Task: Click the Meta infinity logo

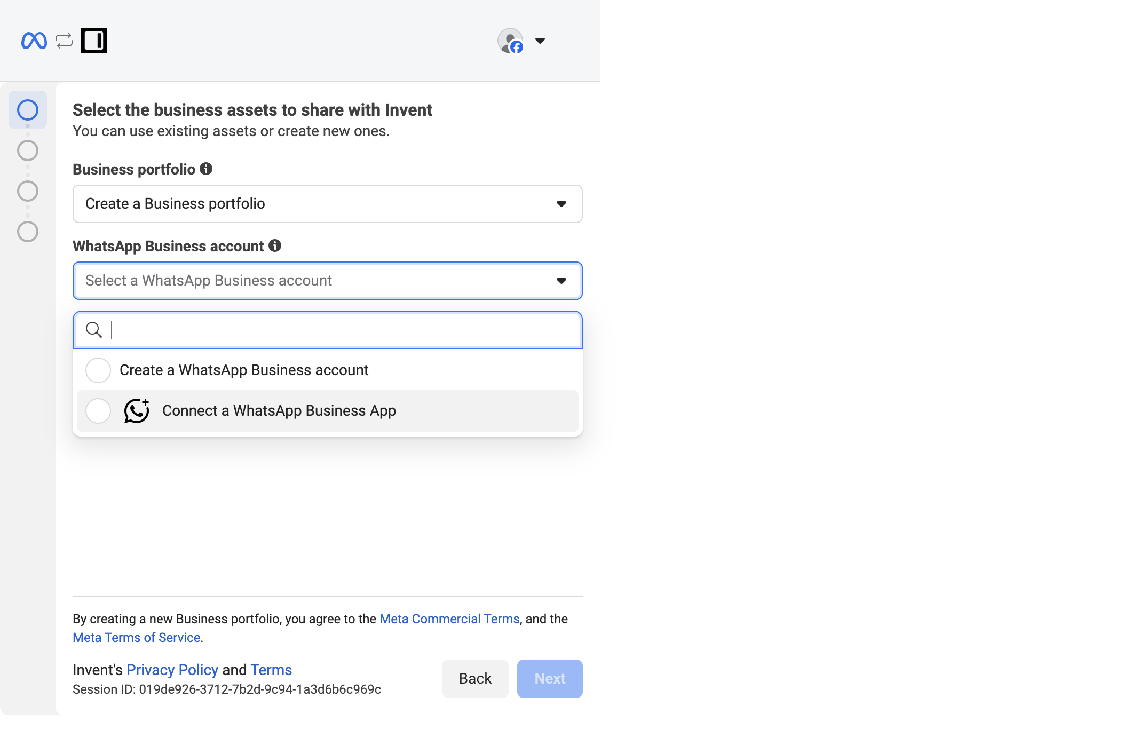Action: click(x=34, y=41)
